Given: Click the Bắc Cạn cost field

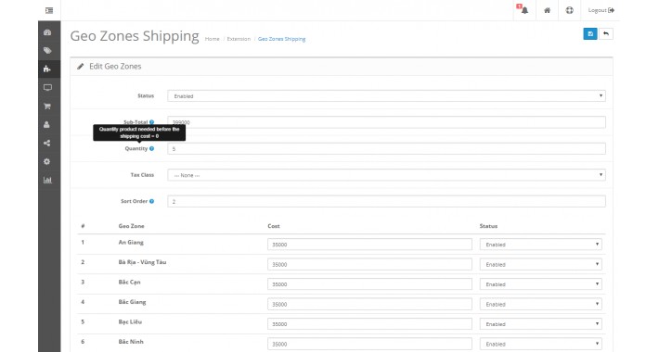Looking at the screenshot, I should click(369, 284).
